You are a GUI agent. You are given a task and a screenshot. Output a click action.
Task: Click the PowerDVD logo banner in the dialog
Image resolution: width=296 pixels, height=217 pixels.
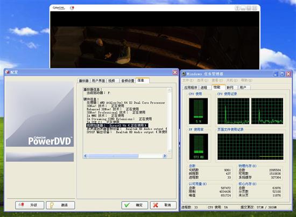click(x=40, y=114)
